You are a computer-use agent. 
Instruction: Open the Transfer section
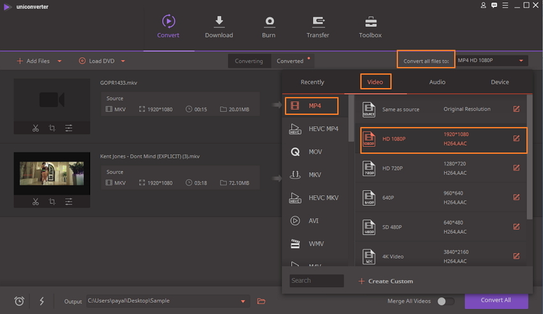[317, 27]
